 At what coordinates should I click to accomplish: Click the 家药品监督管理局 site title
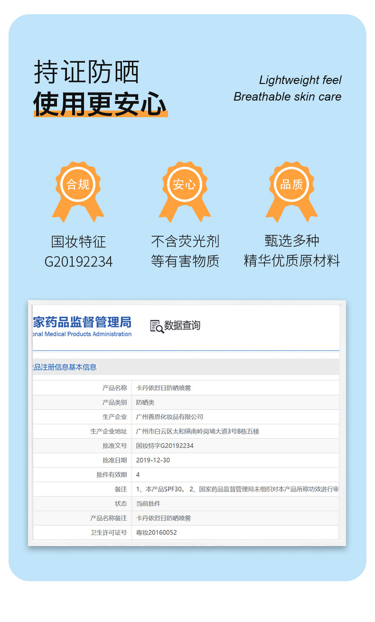(82, 322)
